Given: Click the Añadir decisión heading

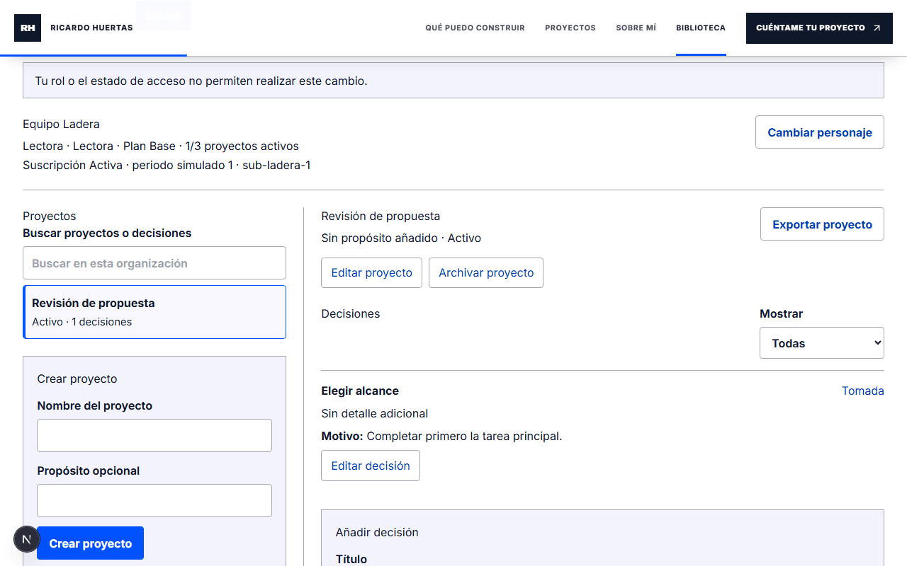Looking at the screenshot, I should point(377,533).
